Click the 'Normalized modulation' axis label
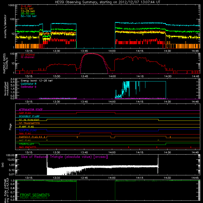This screenshot has width=203, height=203. tap(7, 89)
